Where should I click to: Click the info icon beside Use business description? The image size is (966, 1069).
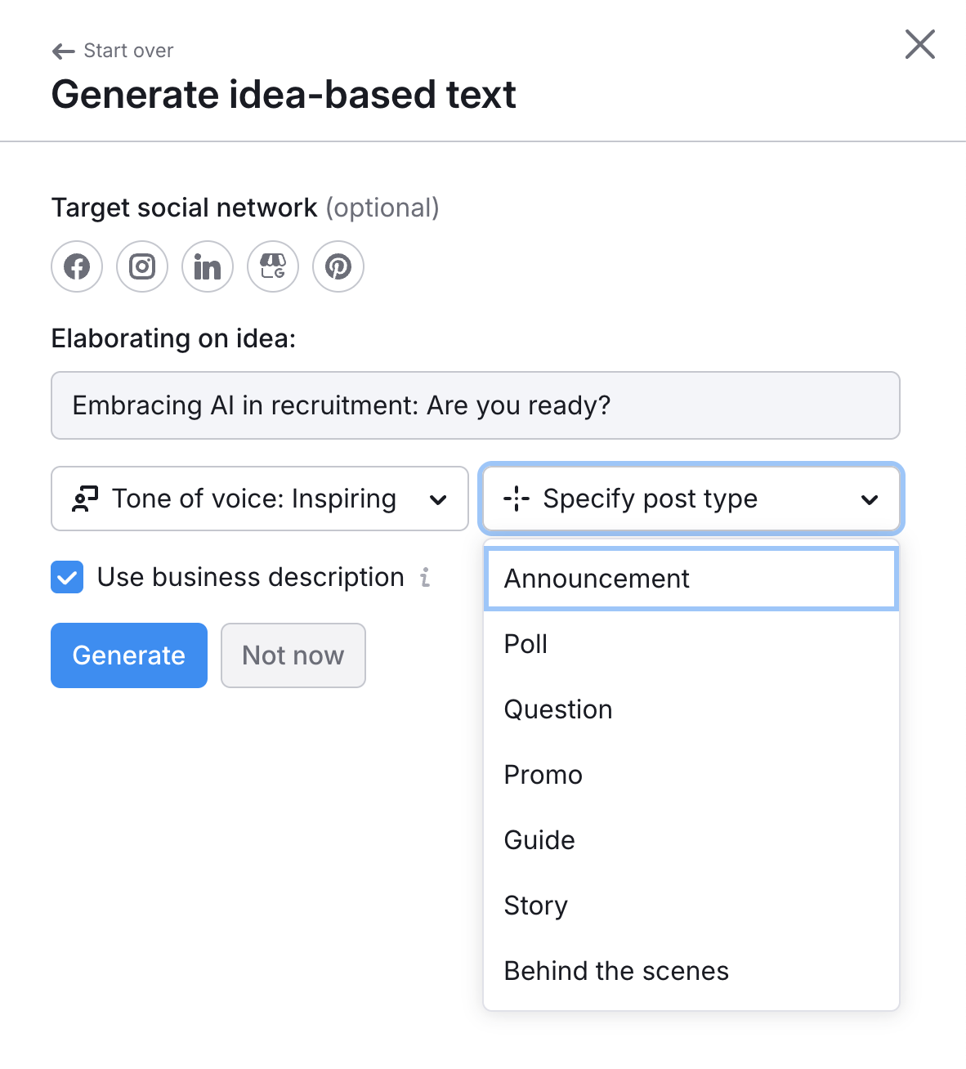click(424, 577)
